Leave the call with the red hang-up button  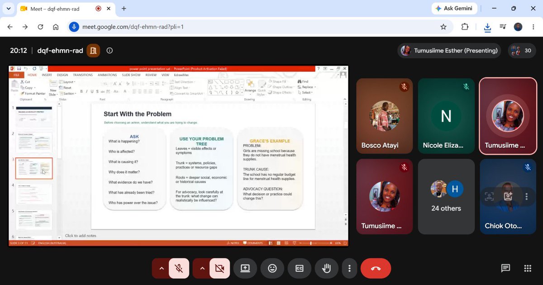click(376, 268)
